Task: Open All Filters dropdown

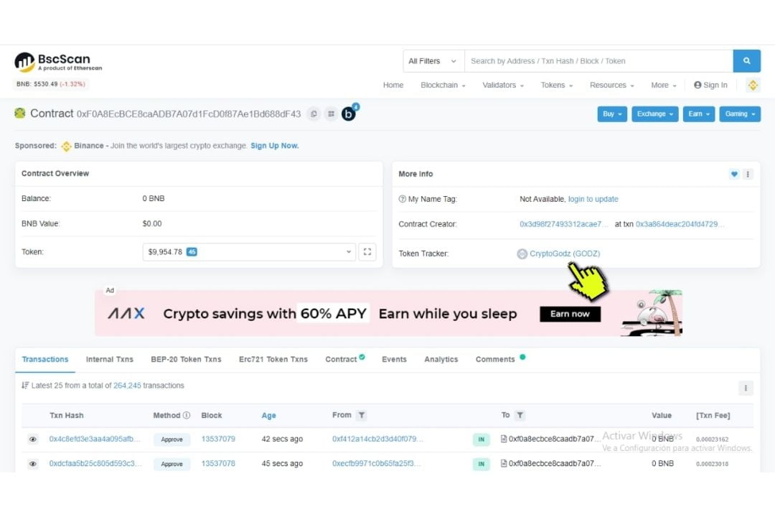Action: pyautogui.click(x=433, y=61)
